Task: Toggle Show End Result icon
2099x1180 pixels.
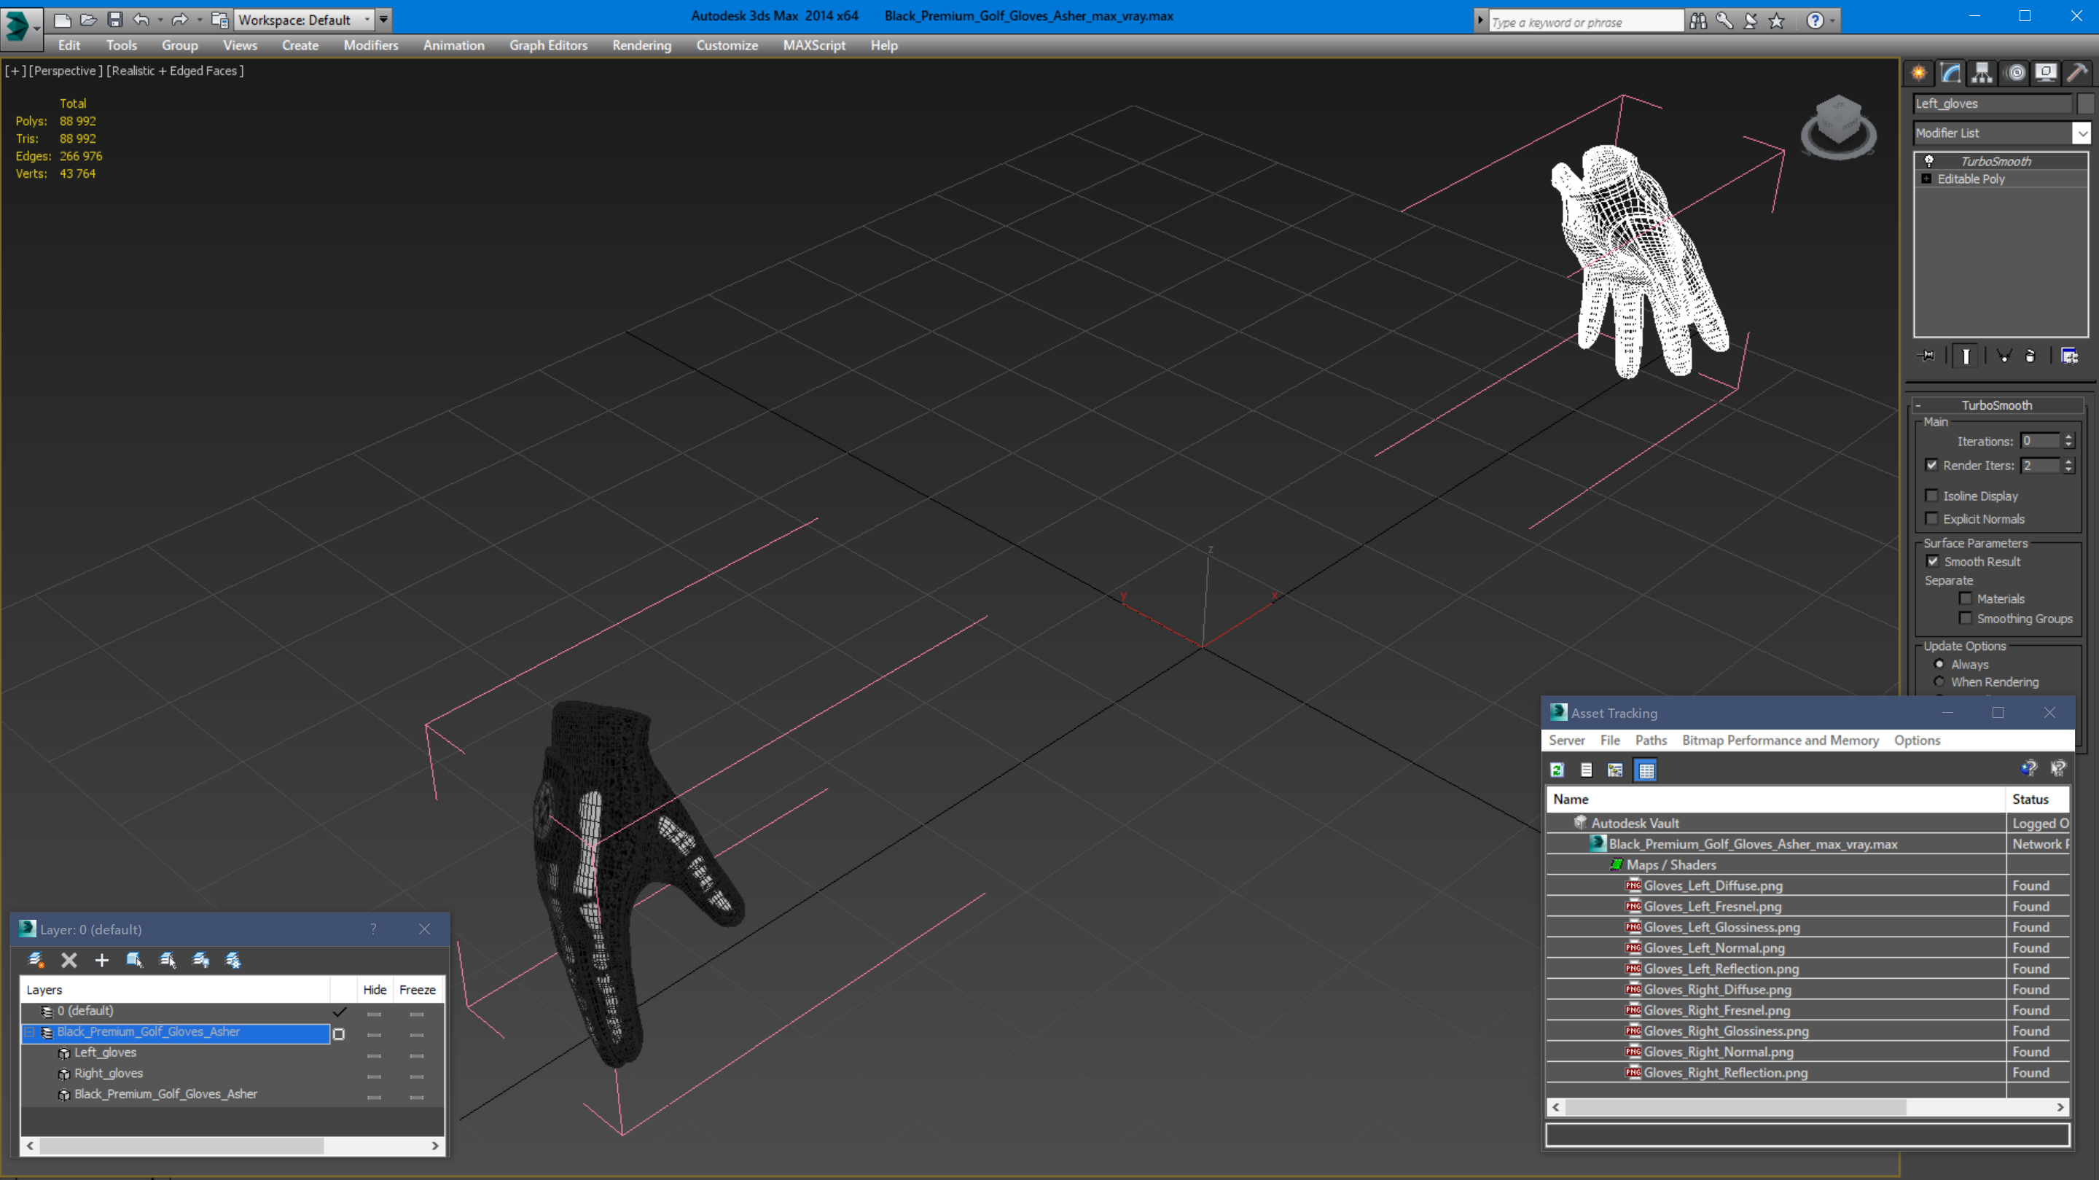Action: 1966,355
